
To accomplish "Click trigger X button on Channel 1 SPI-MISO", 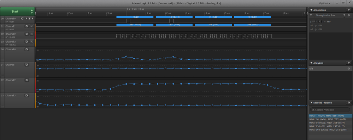I will [x=31, y=26].
